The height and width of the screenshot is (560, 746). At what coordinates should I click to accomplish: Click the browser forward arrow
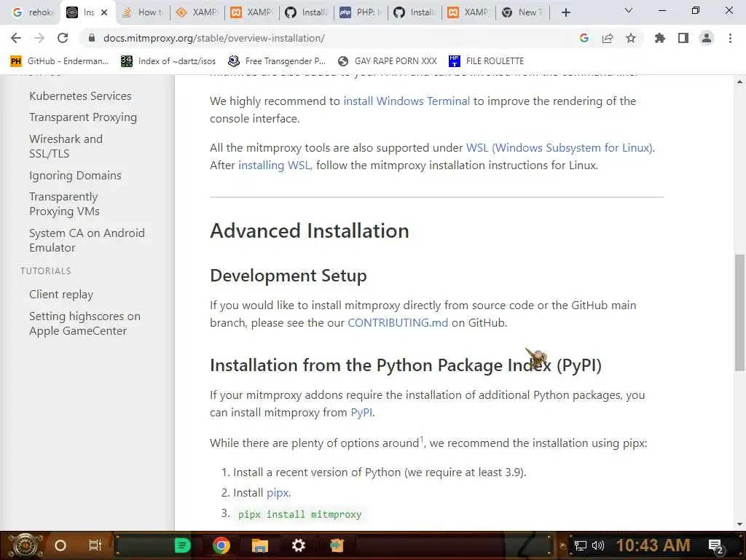tap(39, 38)
